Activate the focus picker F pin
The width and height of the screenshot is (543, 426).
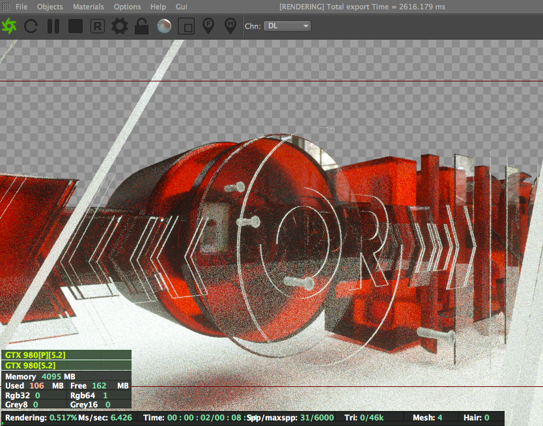click(x=208, y=26)
